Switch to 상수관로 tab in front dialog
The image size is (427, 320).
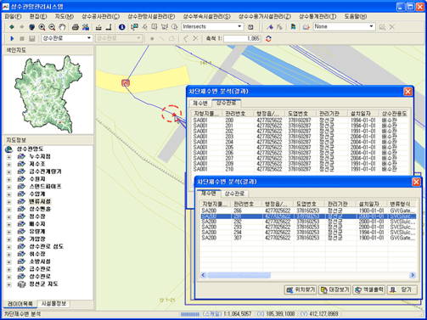point(234,194)
